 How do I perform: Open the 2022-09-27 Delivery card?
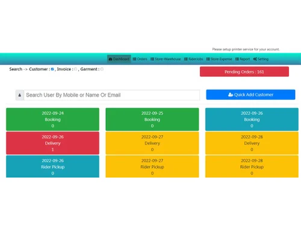click(152, 143)
